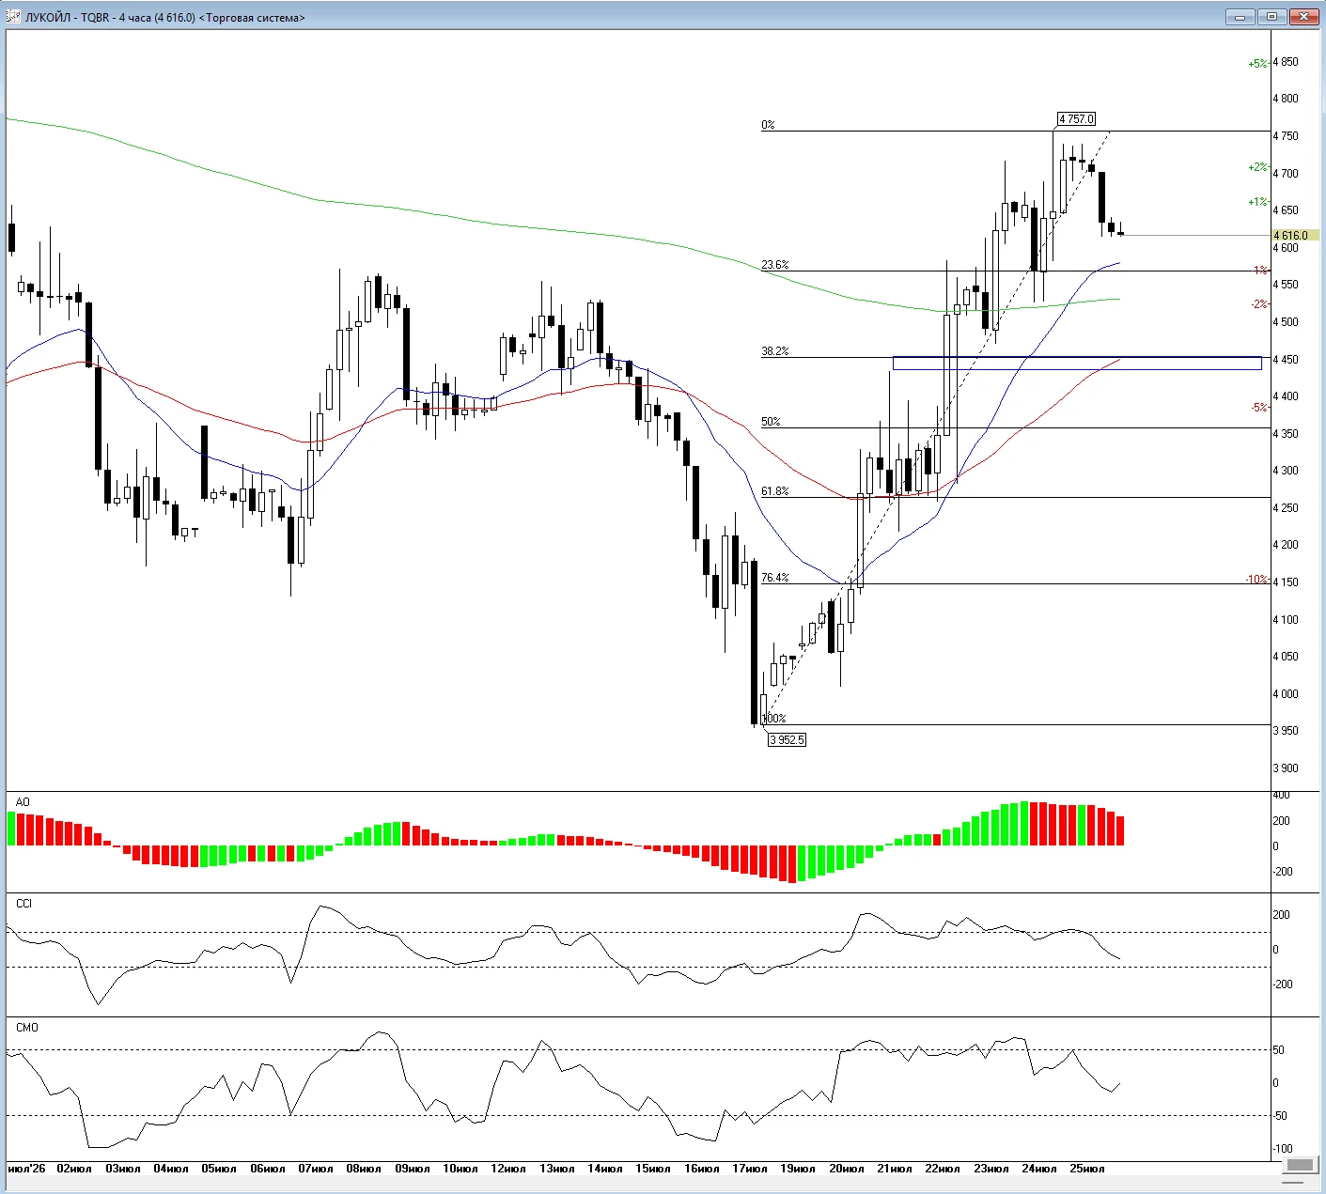
Task: Maximize the chart window
Action: pyautogui.click(x=1271, y=16)
